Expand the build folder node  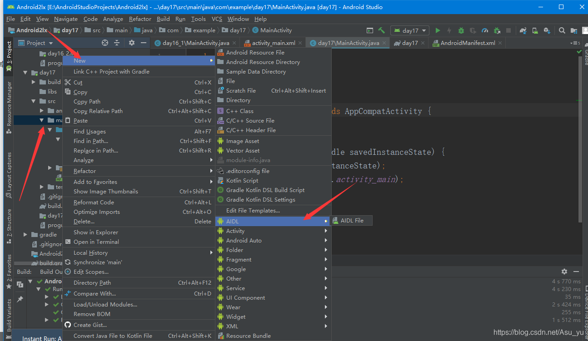33,82
